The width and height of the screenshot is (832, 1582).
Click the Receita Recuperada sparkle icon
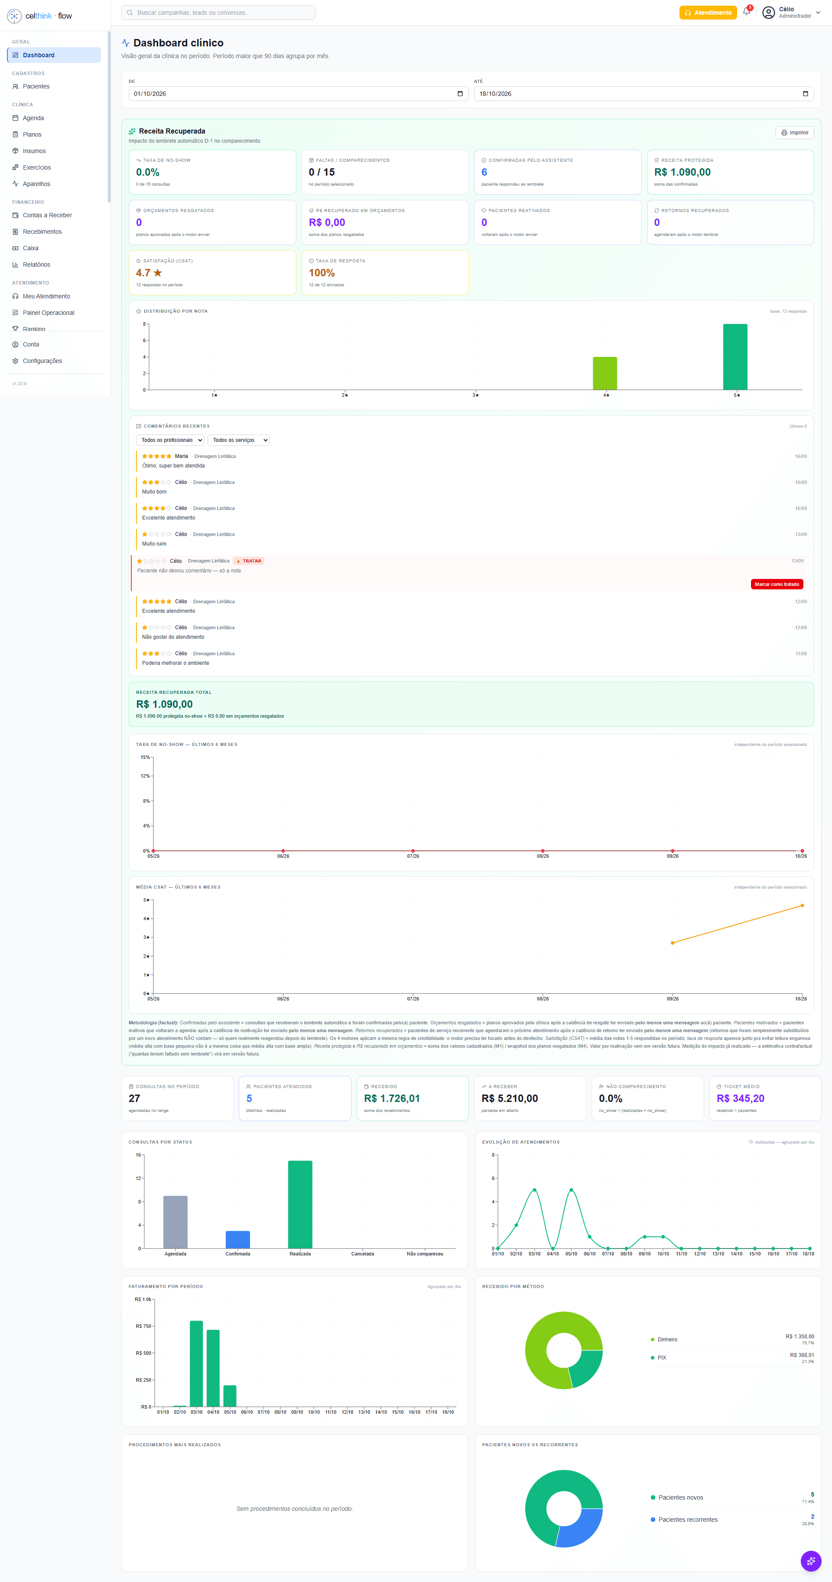(132, 131)
